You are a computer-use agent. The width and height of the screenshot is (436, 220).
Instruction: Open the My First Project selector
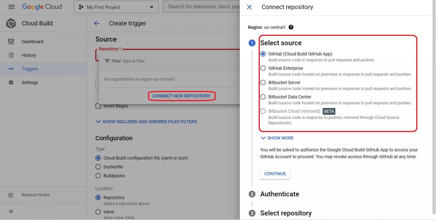click(116, 6)
